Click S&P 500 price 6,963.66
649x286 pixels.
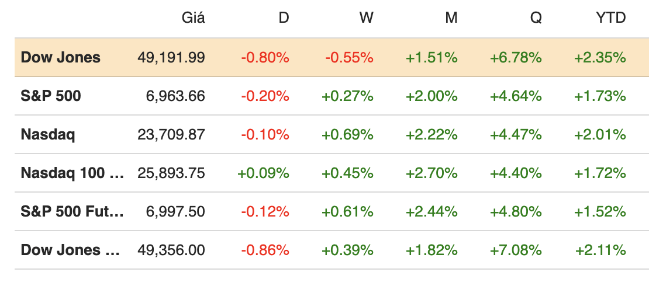(x=175, y=96)
